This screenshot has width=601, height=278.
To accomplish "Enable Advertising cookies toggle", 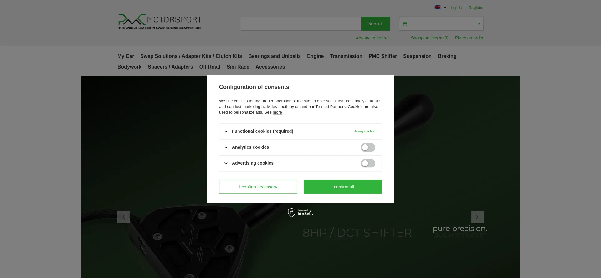I will click(368, 163).
